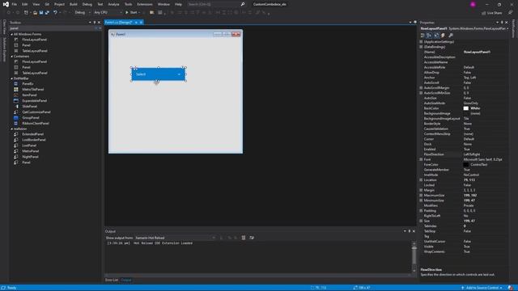The image size is (518, 291).
Task: Click the Size property value 199, 47
Action: pyautogui.click(x=469, y=221)
